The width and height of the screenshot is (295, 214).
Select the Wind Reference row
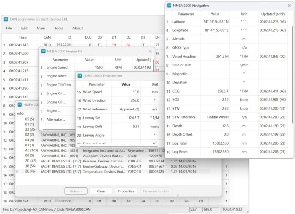point(119,109)
